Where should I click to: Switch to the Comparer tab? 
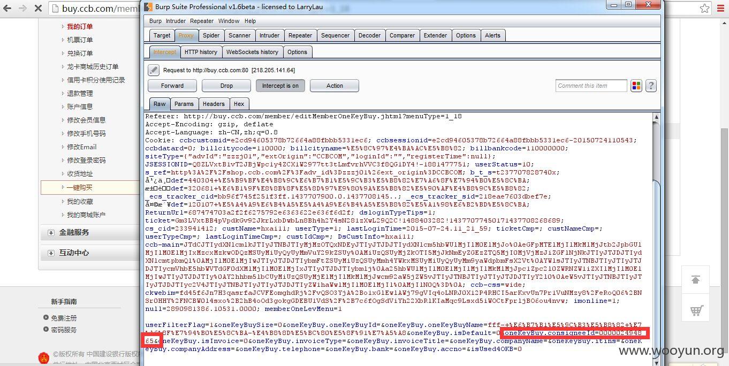tap(402, 35)
